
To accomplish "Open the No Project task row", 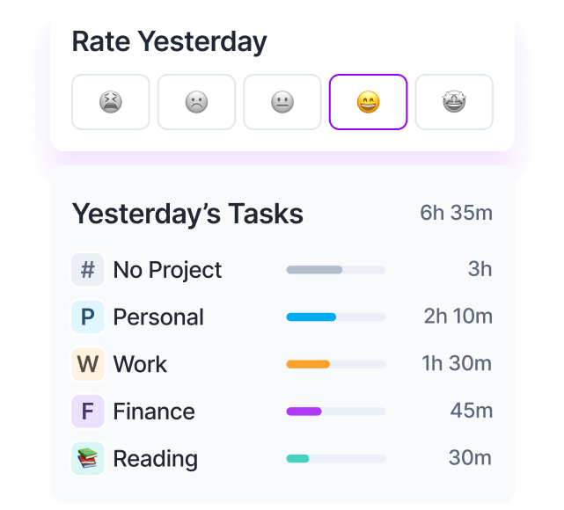I will point(282,270).
